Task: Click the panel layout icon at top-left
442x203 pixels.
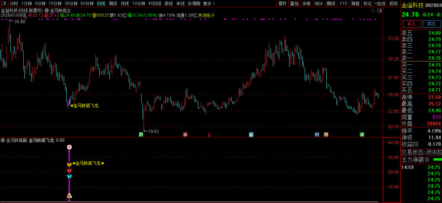Action: [x=3, y=3]
